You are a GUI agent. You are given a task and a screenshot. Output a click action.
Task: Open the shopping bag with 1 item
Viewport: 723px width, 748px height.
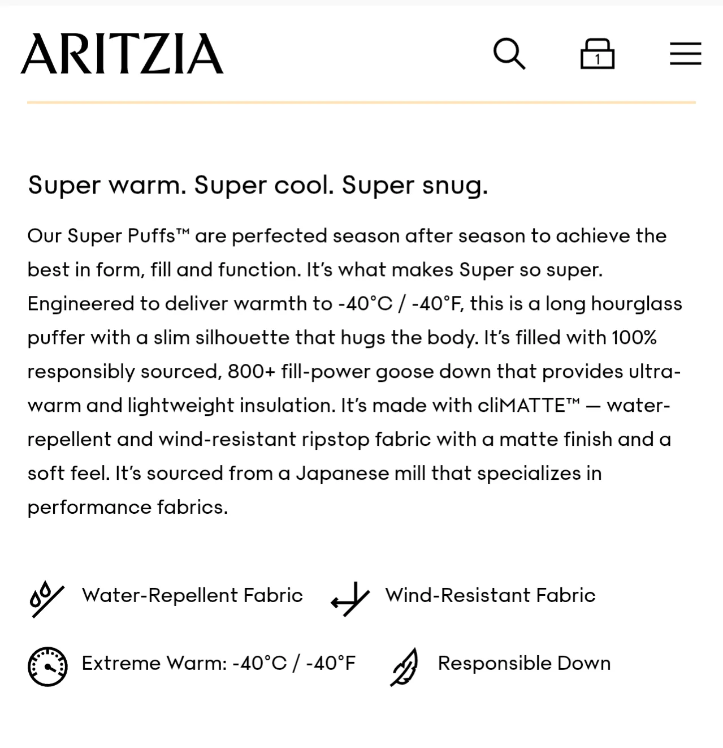pos(597,54)
